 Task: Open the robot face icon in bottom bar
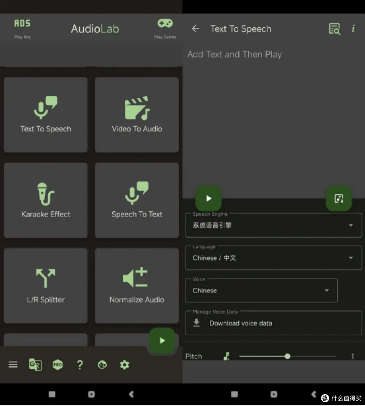click(102, 365)
